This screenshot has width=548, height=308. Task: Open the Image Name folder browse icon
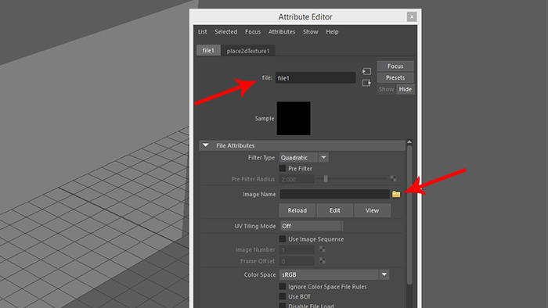[x=396, y=195]
